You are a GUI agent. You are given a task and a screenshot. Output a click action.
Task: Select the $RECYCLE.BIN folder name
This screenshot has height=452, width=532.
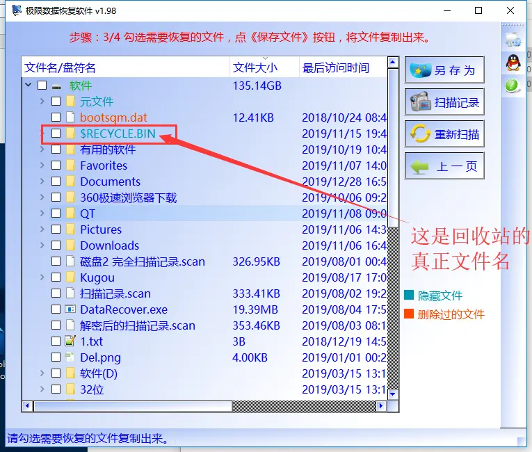tap(118, 134)
